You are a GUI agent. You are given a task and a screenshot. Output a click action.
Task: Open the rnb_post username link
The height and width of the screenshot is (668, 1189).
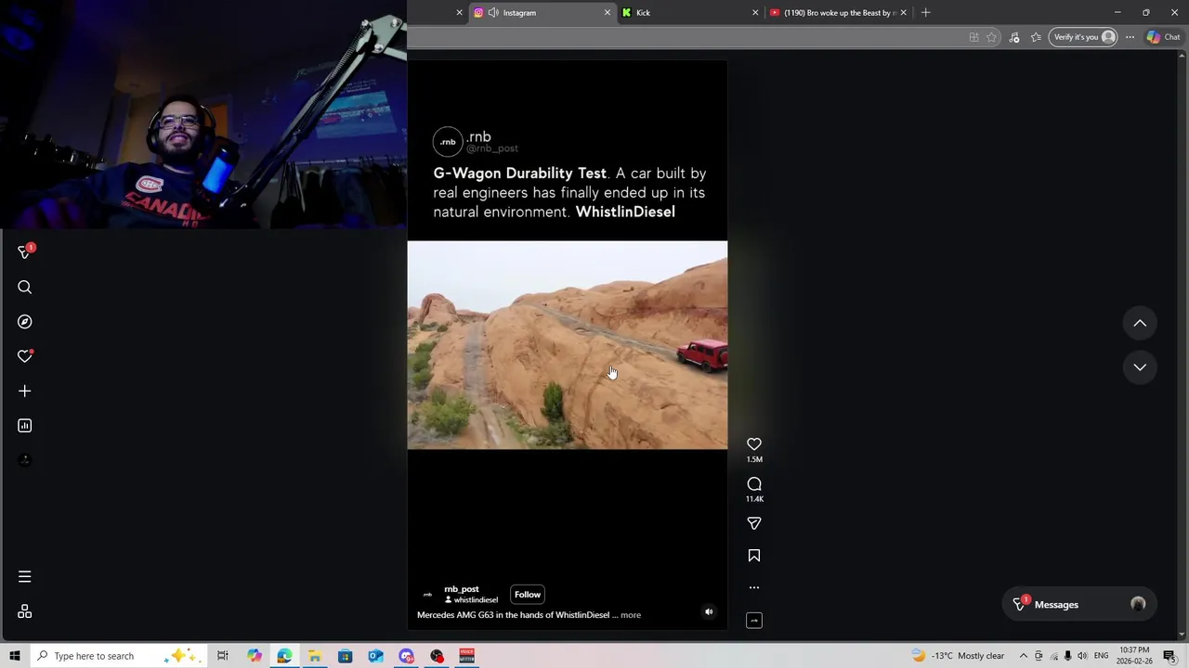(x=462, y=589)
